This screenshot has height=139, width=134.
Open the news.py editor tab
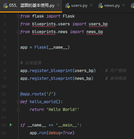pos(112,5)
